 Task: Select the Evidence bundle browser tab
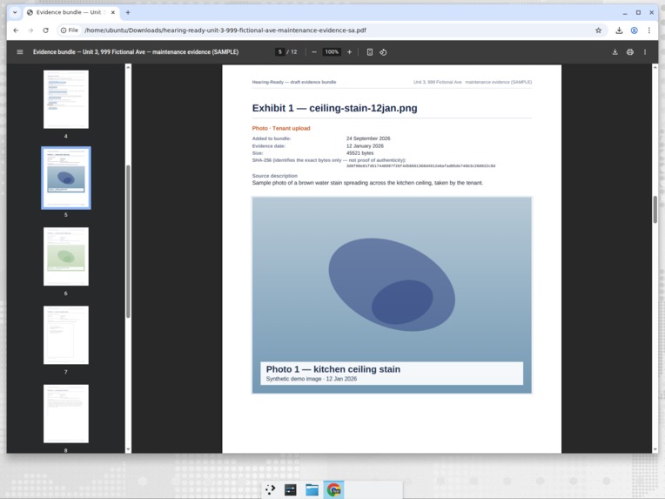(71, 12)
